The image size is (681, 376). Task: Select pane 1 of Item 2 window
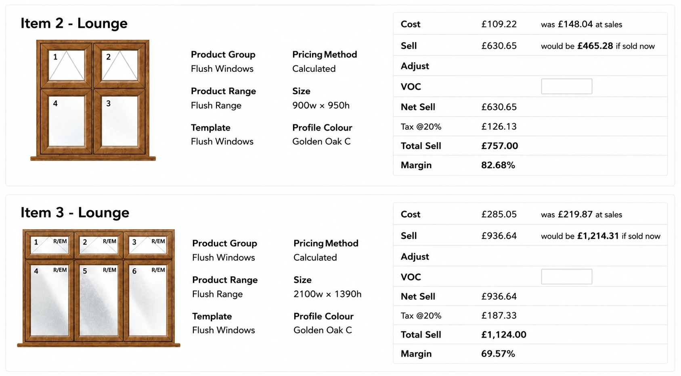67,65
